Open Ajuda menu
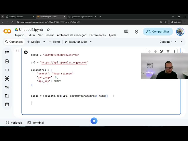The image size is (188, 141). tap(112, 35)
